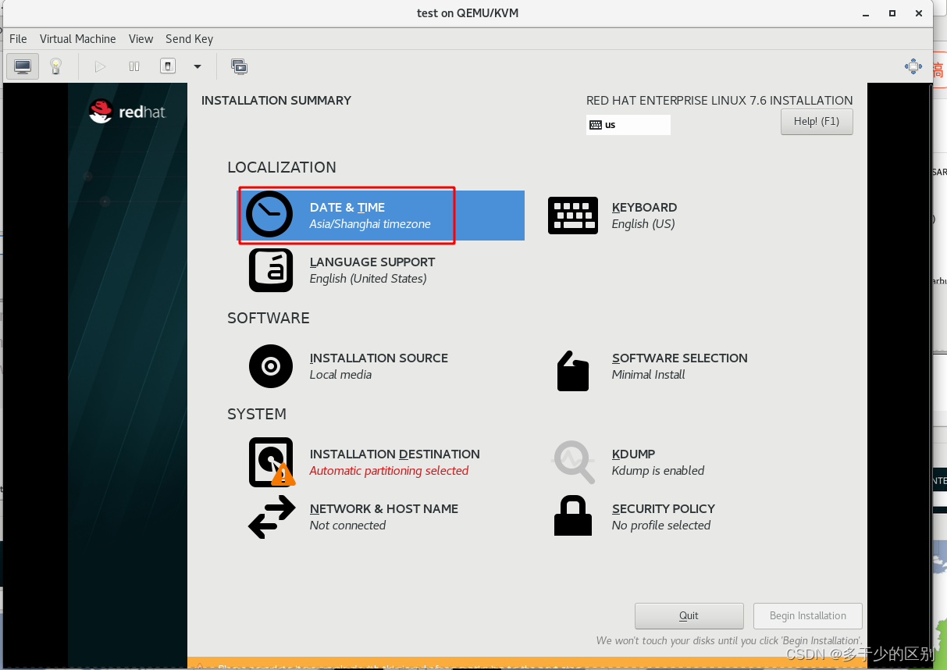This screenshot has height=670, width=947.
Task: Open INSTALLATION SOURCE Local media
Action: [379, 366]
